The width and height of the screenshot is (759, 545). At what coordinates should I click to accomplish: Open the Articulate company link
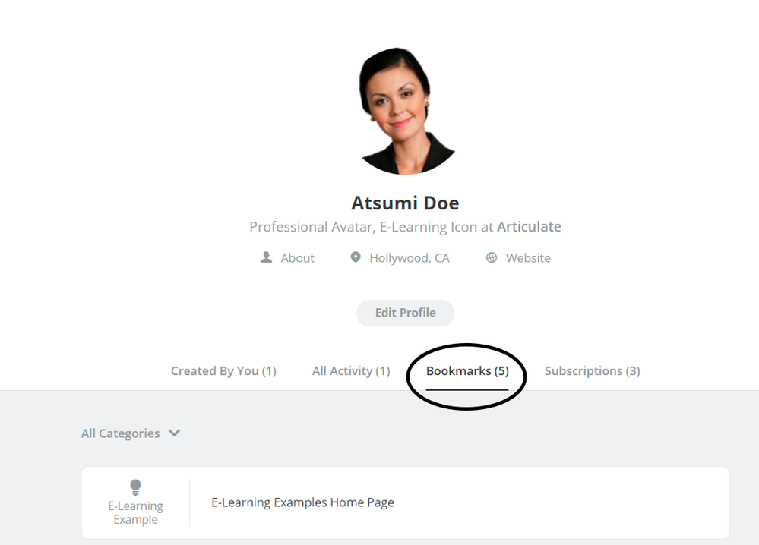pyautogui.click(x=529, y=227)
